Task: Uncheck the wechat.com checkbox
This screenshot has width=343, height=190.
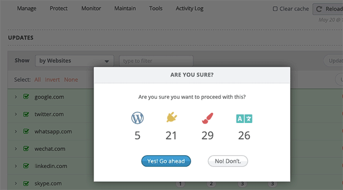Action: (26, 149)
